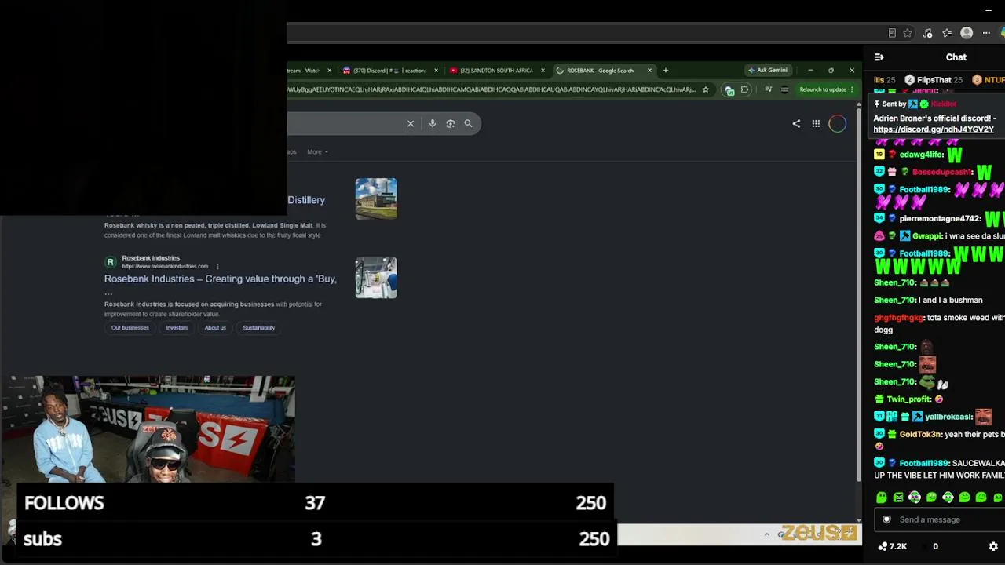Open the Sustainability sitelink chip
1005x565 pixels.
[259, 328]
